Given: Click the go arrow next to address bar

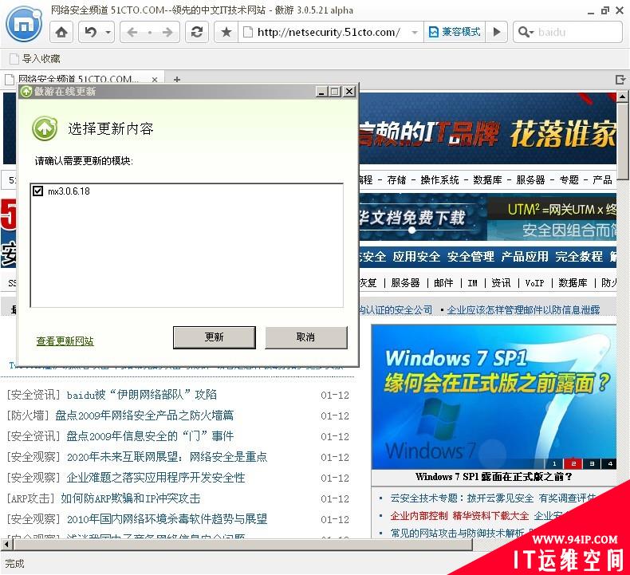Looking at the screenshot, I should [497, 32].
